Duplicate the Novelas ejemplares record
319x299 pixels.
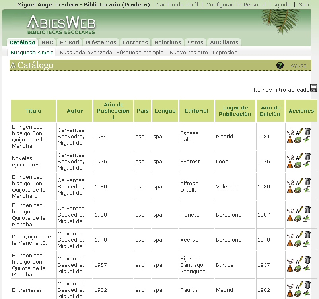tap(307, 165)
